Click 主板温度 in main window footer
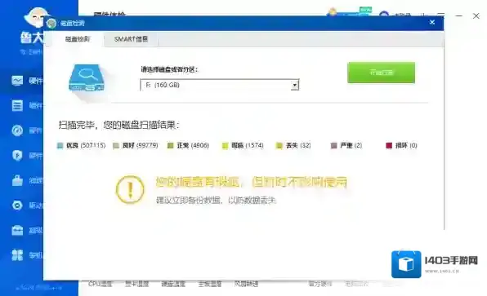 pyautogui.click(x=210, y=284)
